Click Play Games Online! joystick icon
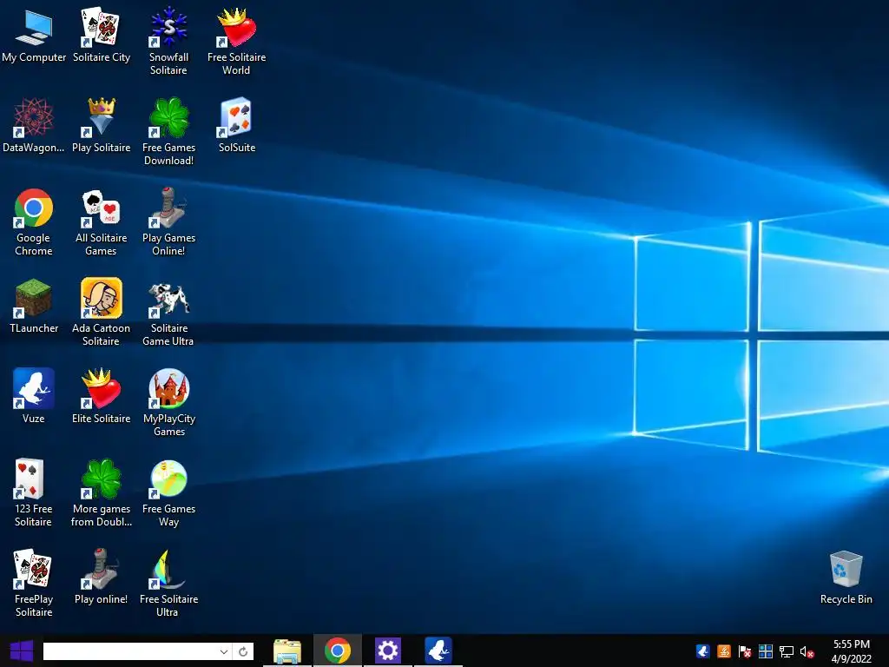The width and height of the screenshot is (889, 667). pos(168,207)
